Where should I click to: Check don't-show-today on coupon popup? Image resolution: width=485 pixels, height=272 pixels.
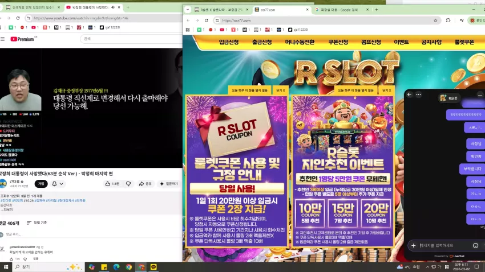(x=249, y=90)
